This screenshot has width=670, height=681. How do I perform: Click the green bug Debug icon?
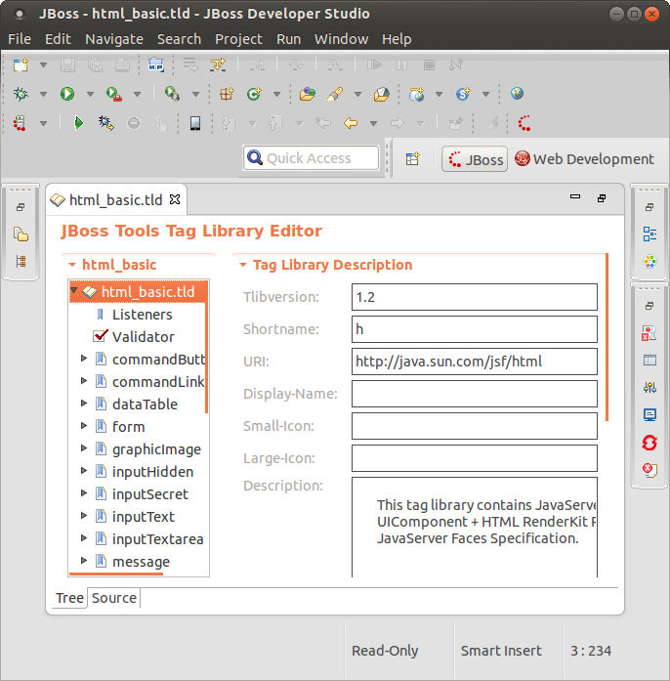pyautogui.click(x=21, y=94)
